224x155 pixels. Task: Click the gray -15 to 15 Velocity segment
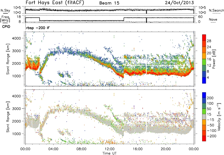pyautogui.click(x=204, y=117)
